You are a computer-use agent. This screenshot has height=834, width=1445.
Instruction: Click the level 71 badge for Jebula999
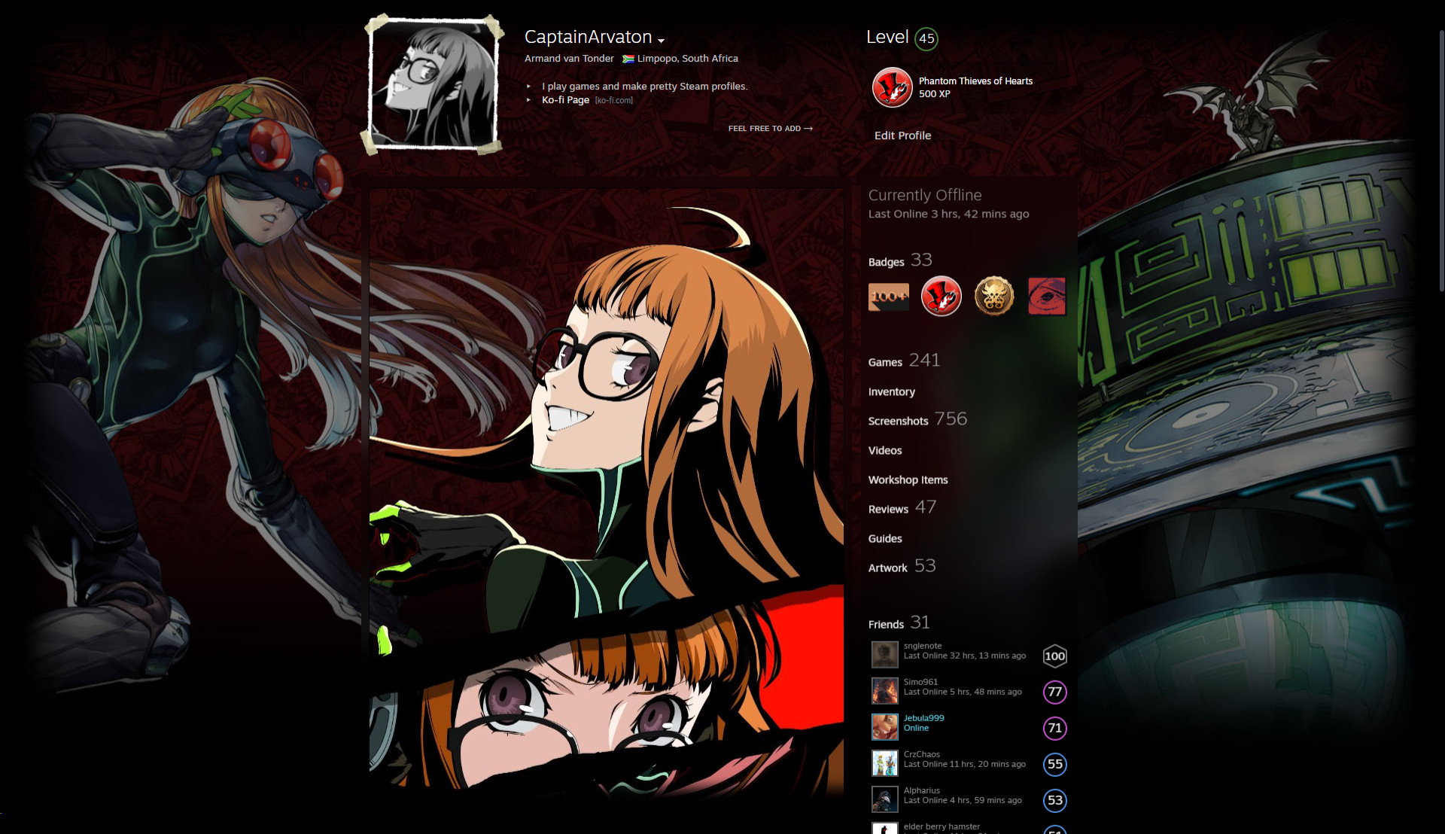point(1055,728)
